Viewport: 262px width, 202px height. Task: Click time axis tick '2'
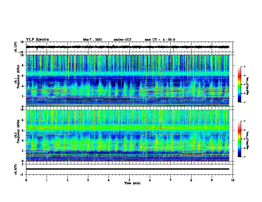pos(67,180)
